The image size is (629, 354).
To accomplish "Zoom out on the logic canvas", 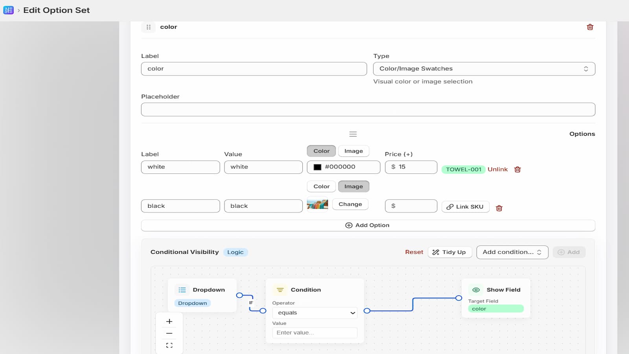I will click(169, 333).
